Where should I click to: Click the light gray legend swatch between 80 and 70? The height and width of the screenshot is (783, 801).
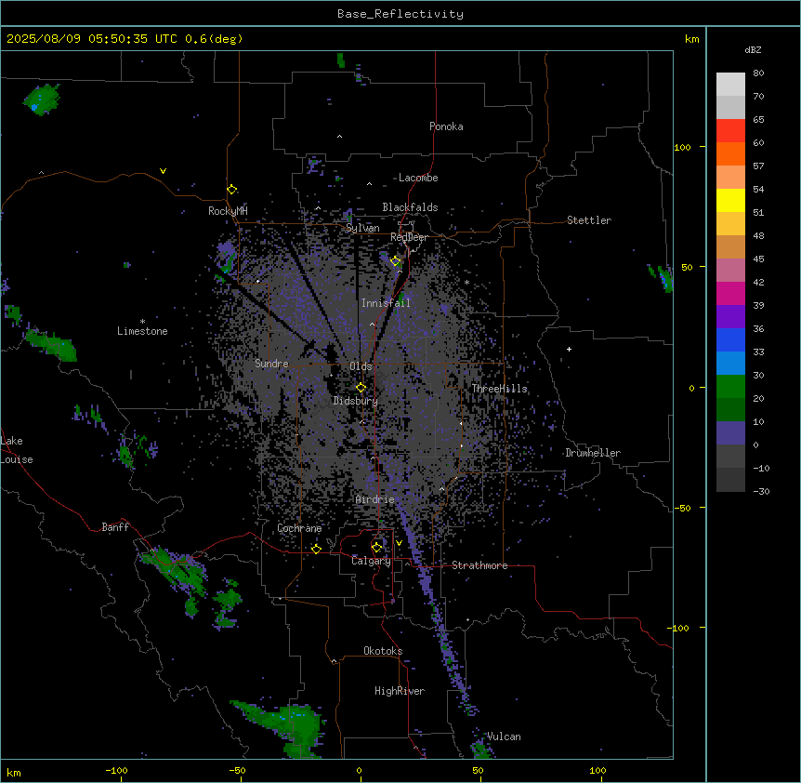tap(730, 85)
